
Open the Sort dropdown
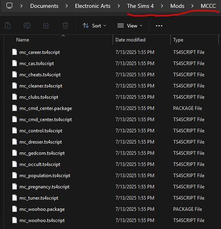click(x=94, y=25)
